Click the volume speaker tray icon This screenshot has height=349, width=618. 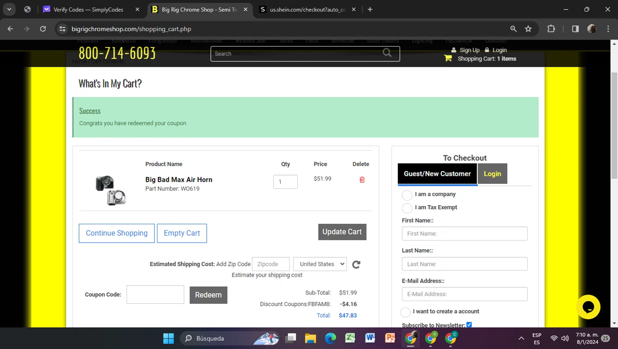pos(565,338)
